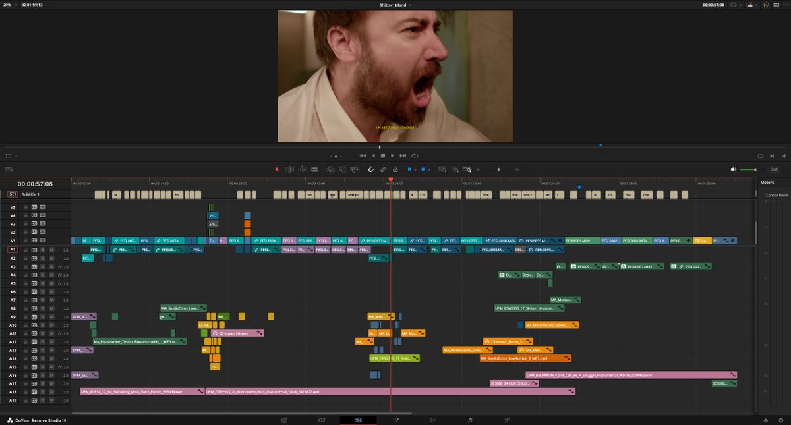The width and height of the screenshot is (791, 425).
Task: Click the timeline zoom out minus
Action: pos(478,169)
